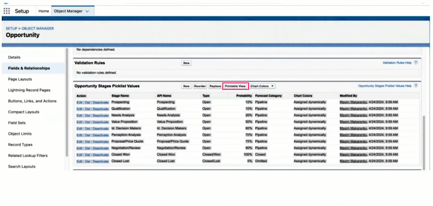Click Opportunity Stages help question mark icon

[416, 86]
